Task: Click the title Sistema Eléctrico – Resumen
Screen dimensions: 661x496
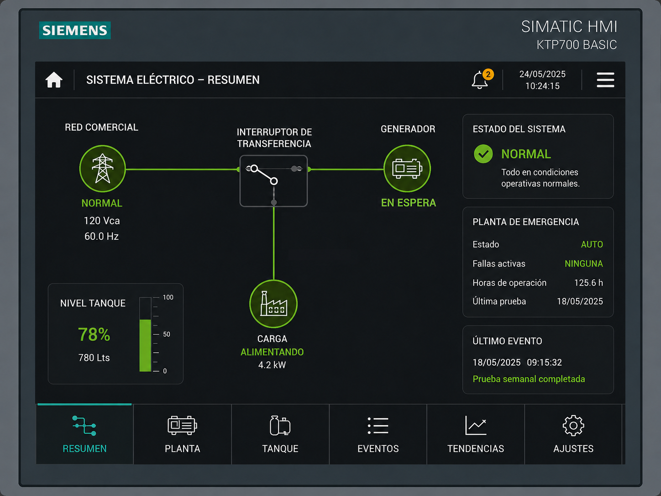Action: click(173, 80)
